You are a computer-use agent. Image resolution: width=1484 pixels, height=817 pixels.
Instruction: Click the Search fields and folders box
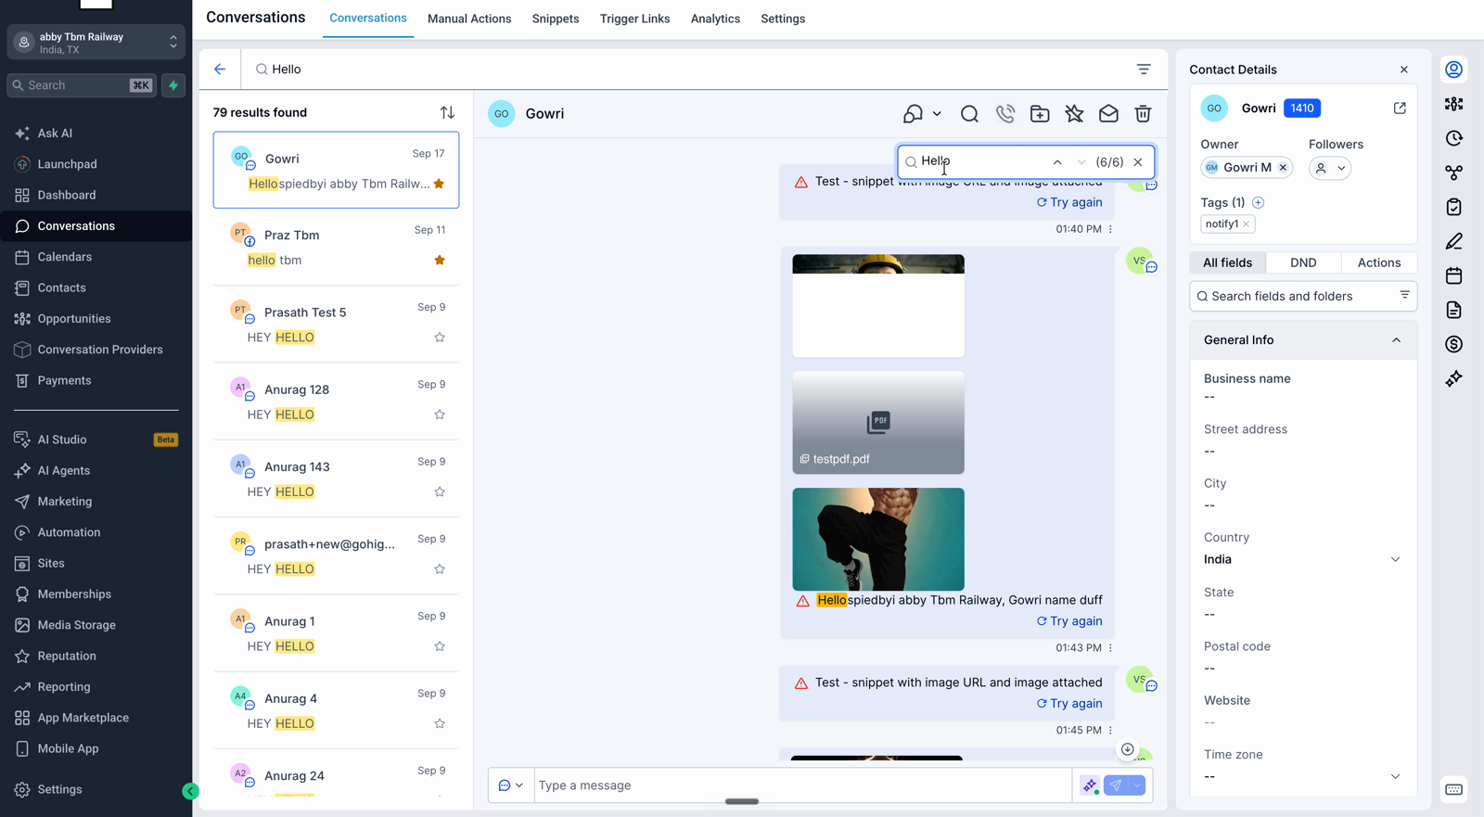(x=1302, y=297)
